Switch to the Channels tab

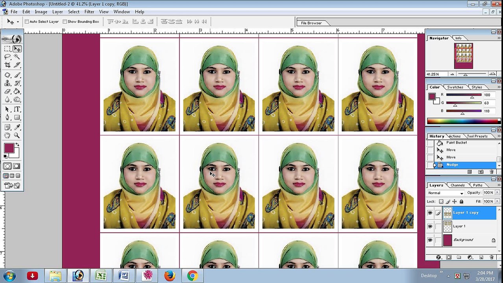point(457,185)
